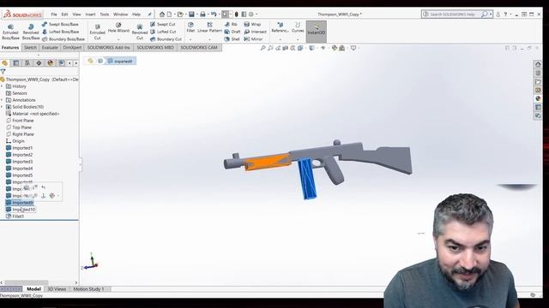The image size is (549, 308).
Task: Click the Save icon in the top toolbar
Action: tap(191, 15)
